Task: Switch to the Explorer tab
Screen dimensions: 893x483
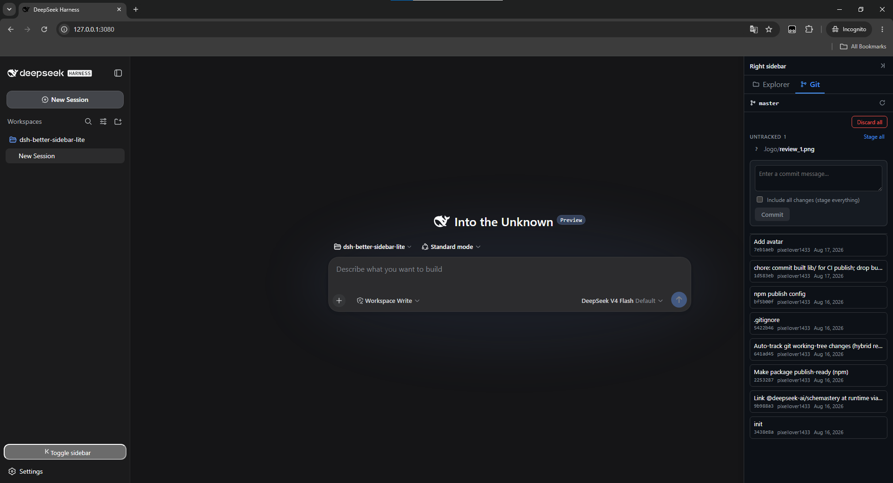Action: pyautogui.click(x=771, y=84)
